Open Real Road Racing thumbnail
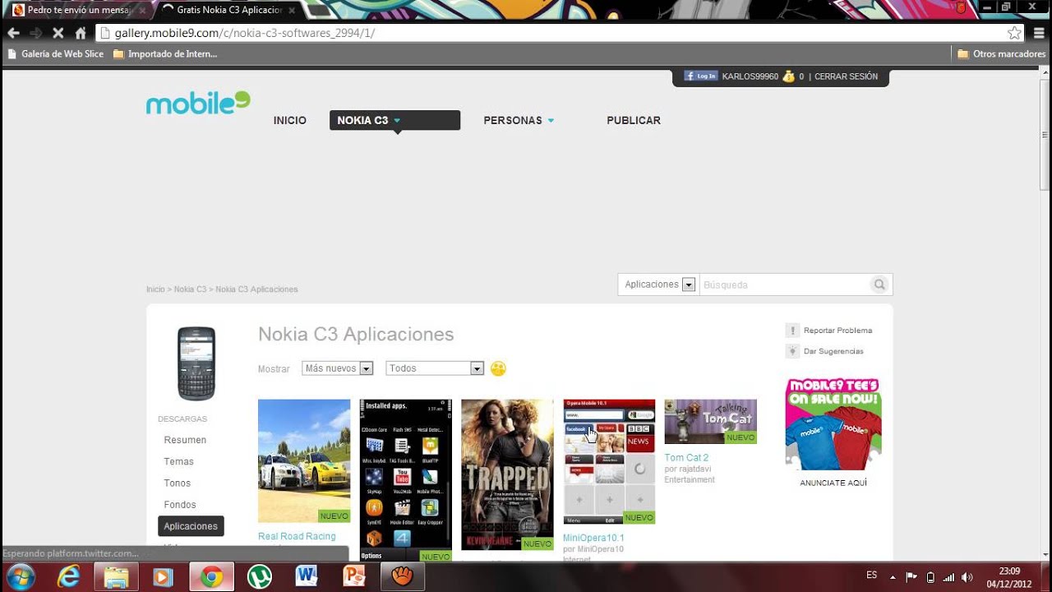The image size is (1052, 592). coord(304,460)
